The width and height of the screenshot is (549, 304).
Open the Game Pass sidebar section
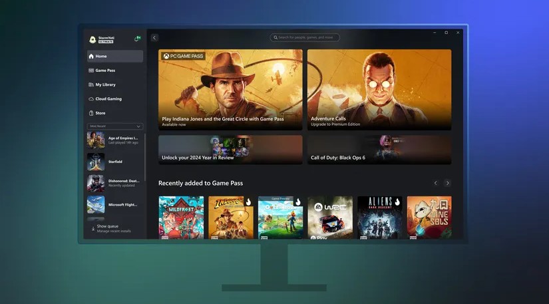pos(115,71)
